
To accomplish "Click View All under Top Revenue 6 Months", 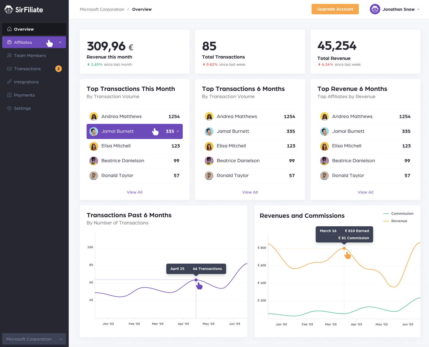I will pyautogui.click(x=365, y=192).
